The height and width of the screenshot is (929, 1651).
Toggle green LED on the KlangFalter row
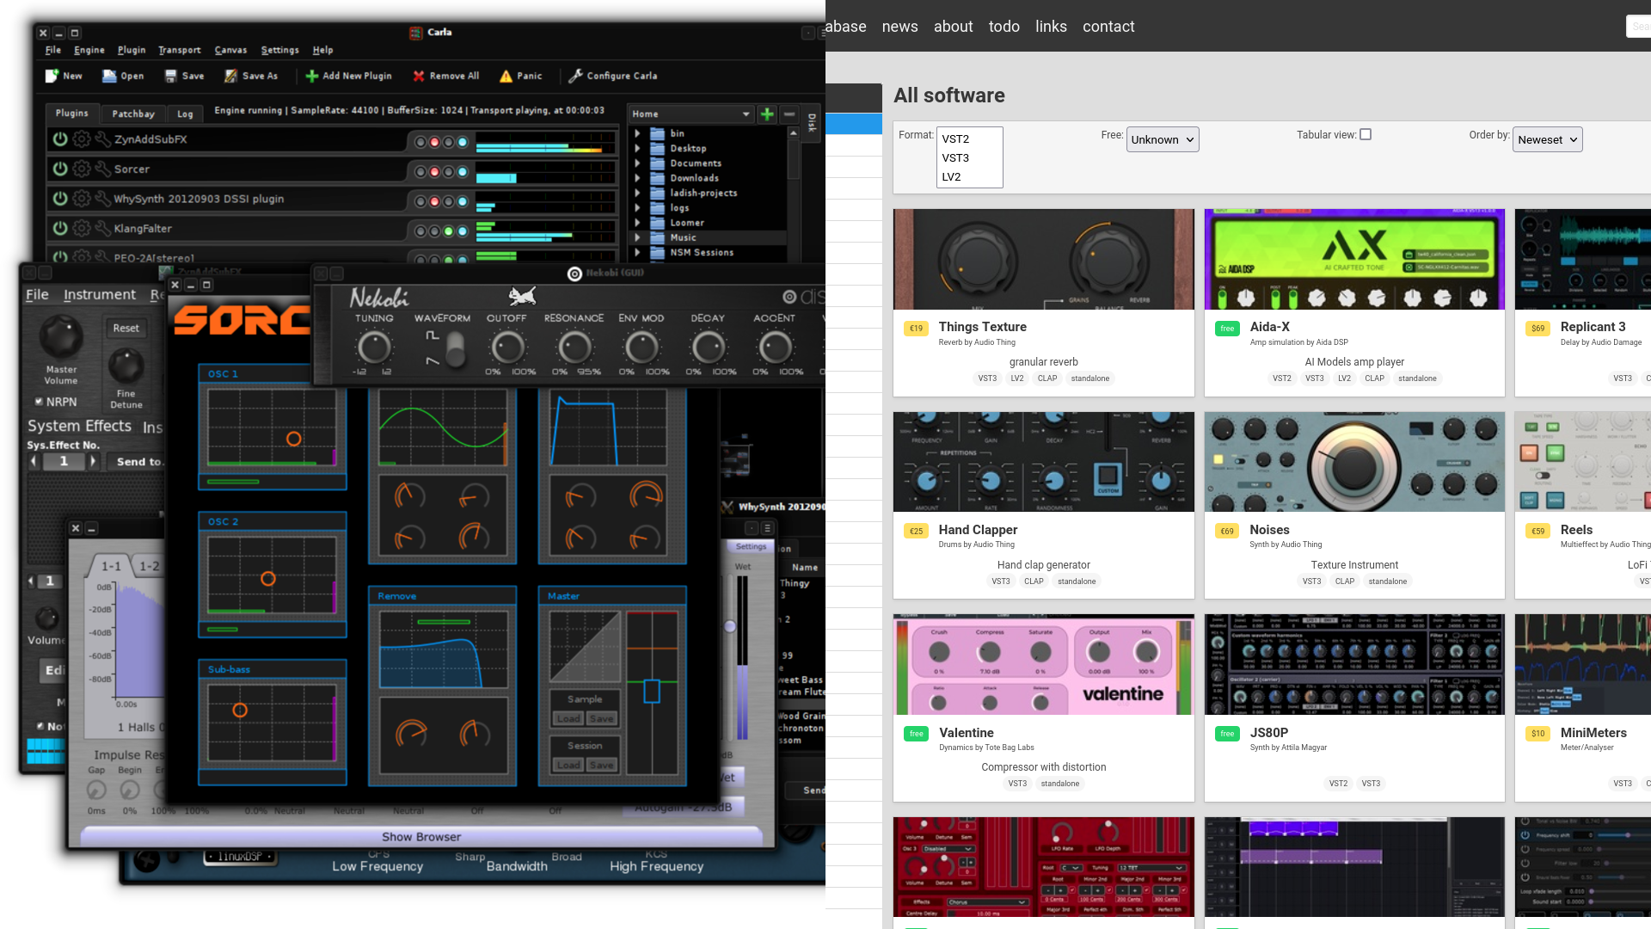coord(448,231)
